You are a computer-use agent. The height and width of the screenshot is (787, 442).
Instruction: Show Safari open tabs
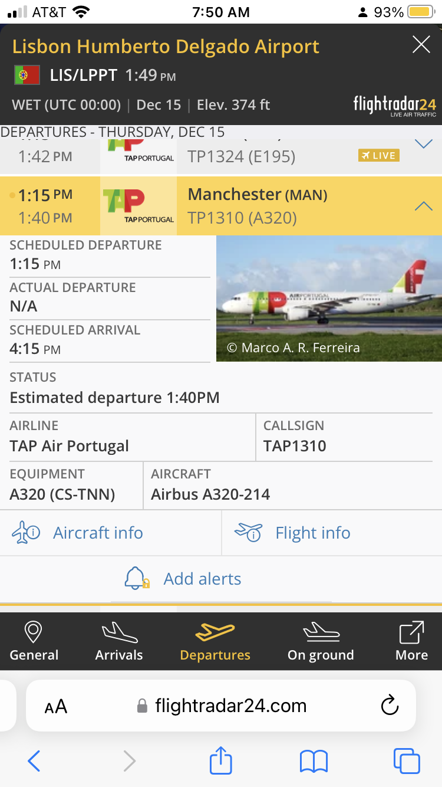(407, 761)
